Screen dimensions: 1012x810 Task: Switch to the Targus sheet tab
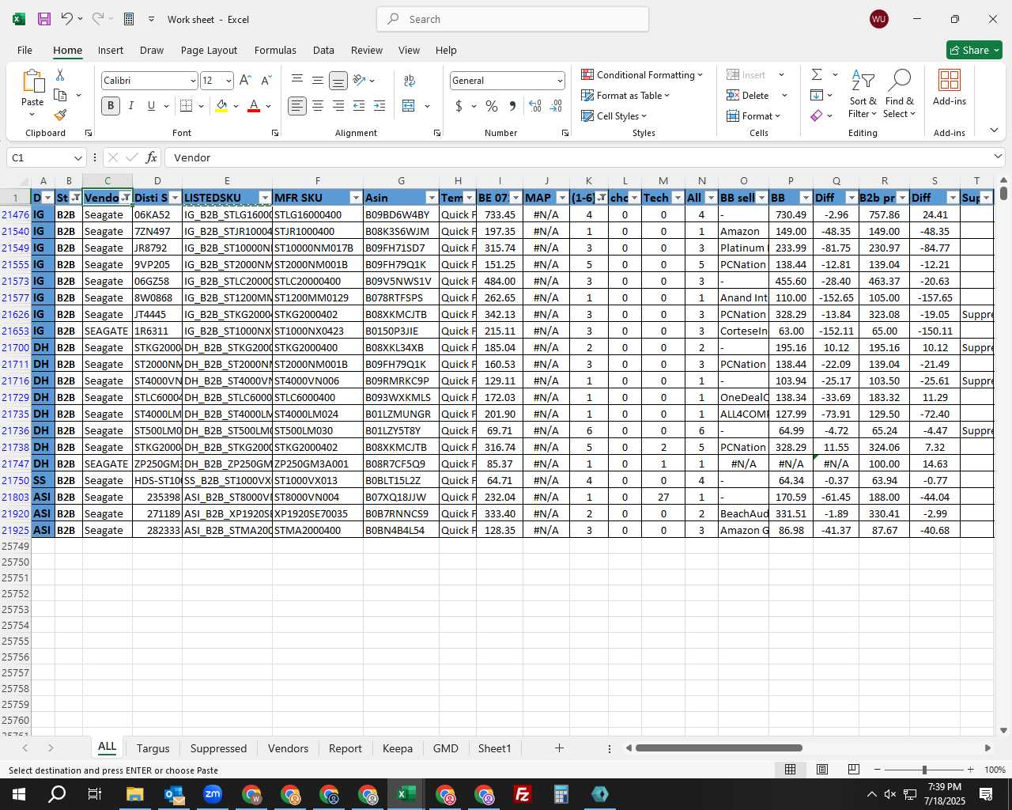click(x=153, y=748)
